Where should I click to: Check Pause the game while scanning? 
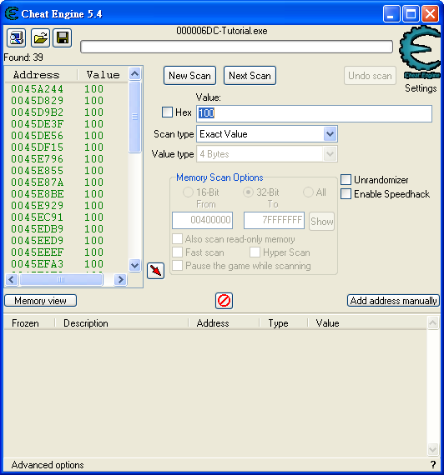pos(178,266)
